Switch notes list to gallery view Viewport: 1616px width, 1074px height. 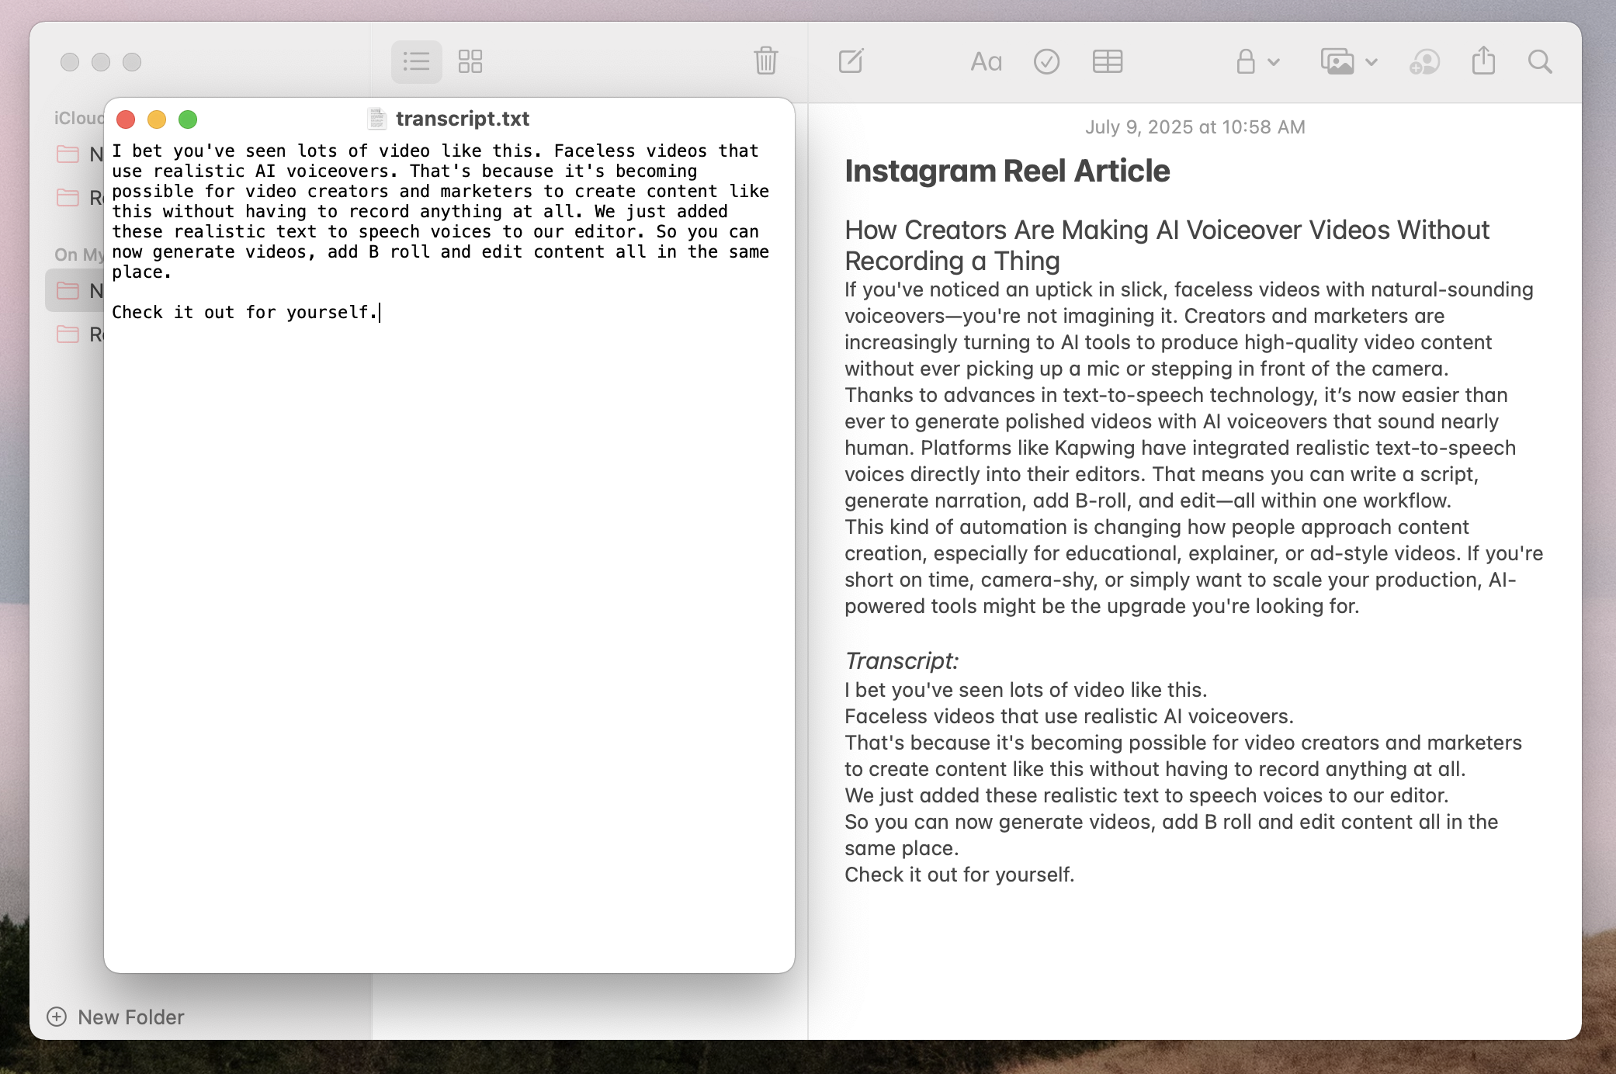pos(471,61)
